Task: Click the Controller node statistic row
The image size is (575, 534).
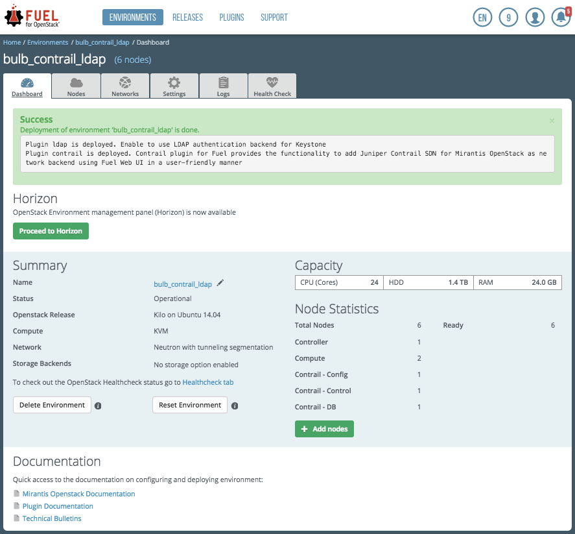Action: pos(358,342)
